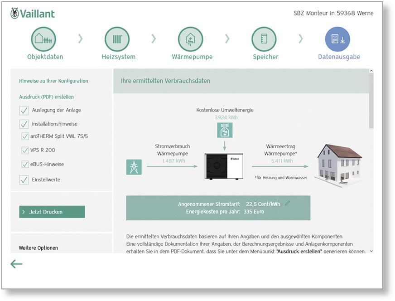Toggle the Installationshinweise checkbox

click(x=24, y=124)
